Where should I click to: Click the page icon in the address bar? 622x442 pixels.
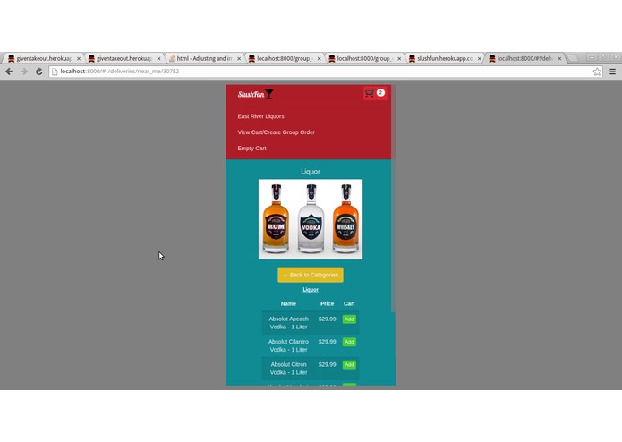click(55, 72)
